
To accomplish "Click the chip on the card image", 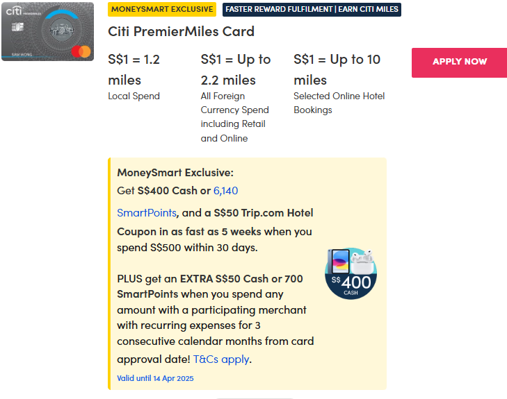I will pos(15,27).
